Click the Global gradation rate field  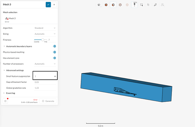point(45,88)
